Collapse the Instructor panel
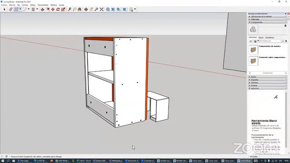The height and width of the screenshot is (163, 290). point(267,88)
